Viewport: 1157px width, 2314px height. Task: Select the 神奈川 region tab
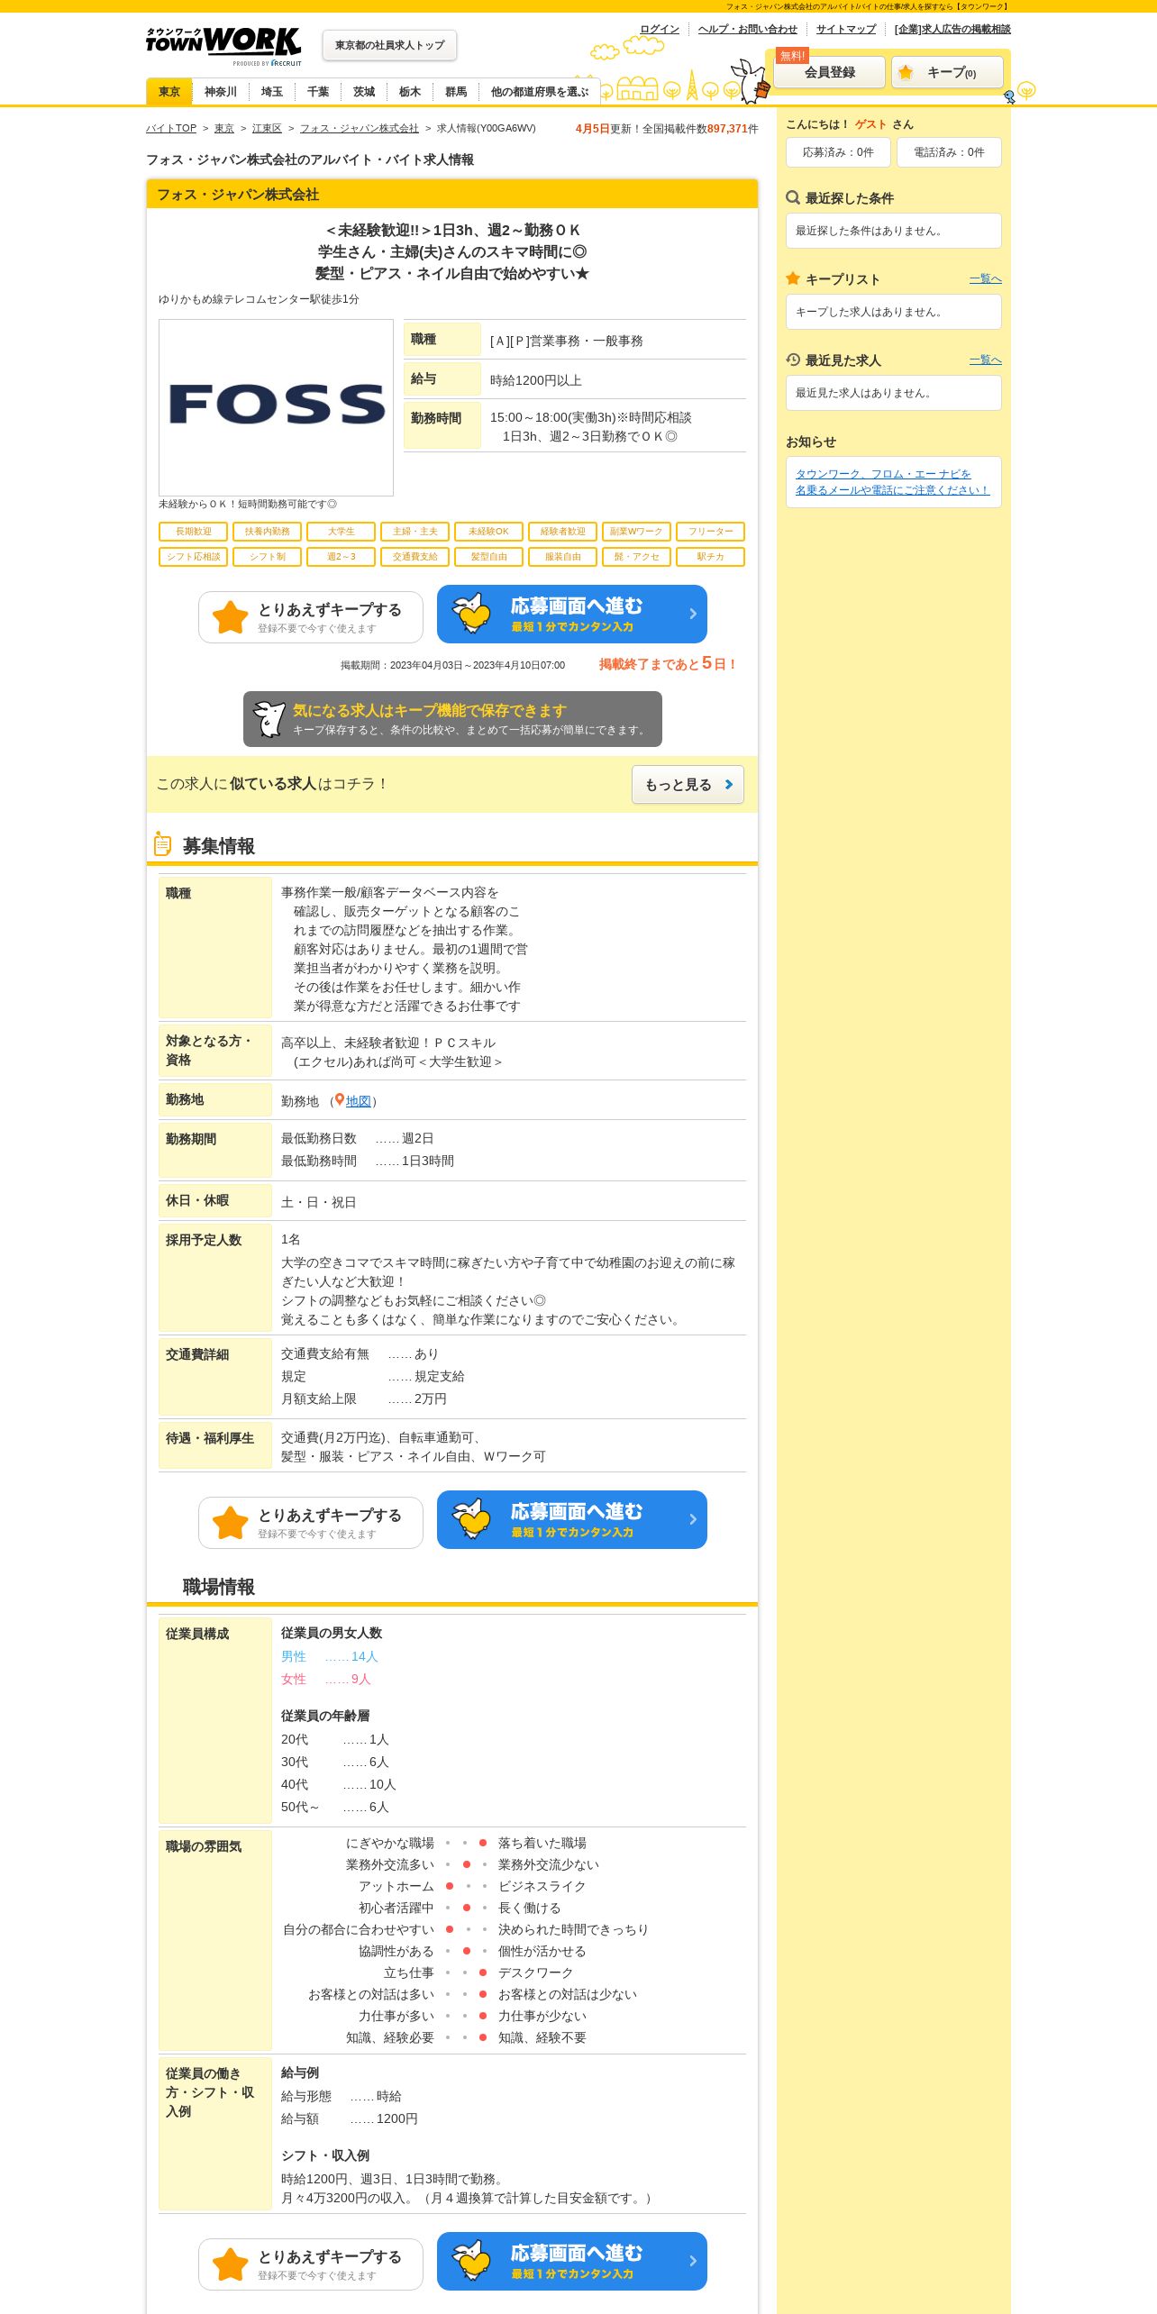pos(221,92)
